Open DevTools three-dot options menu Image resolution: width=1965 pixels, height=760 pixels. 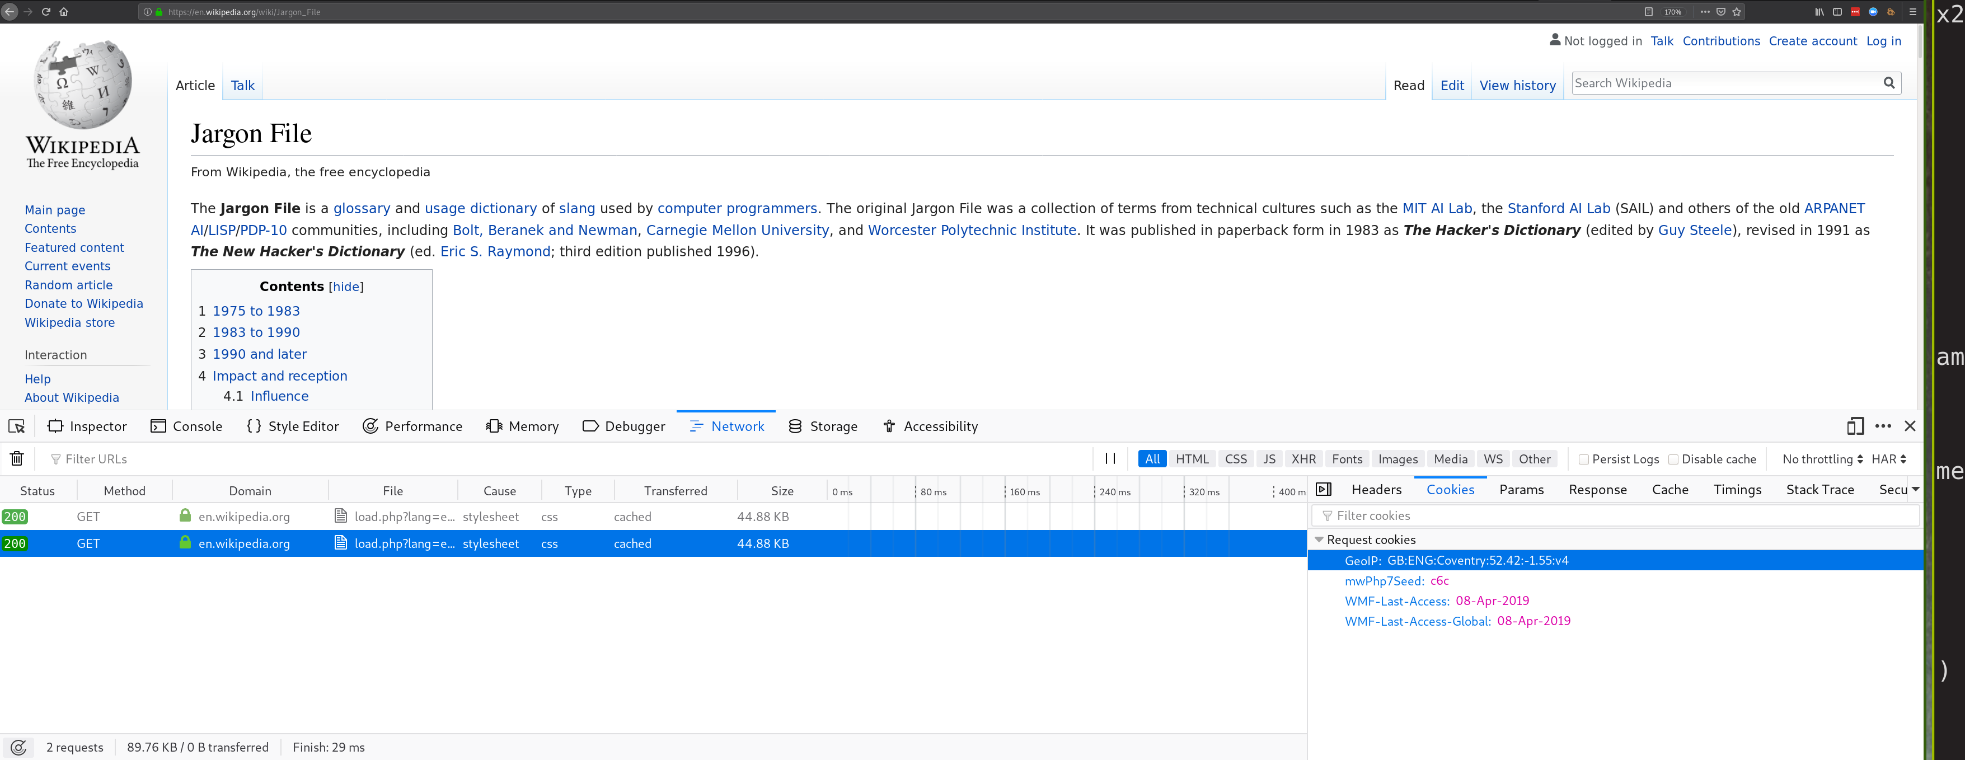click(1883, 426)
